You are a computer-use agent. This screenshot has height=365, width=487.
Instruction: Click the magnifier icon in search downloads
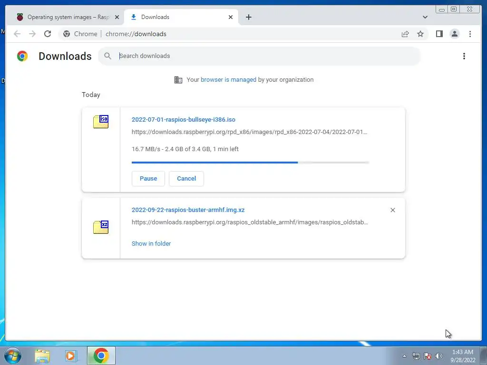107,56
